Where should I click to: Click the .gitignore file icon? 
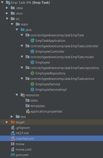[x=13, y=128]
